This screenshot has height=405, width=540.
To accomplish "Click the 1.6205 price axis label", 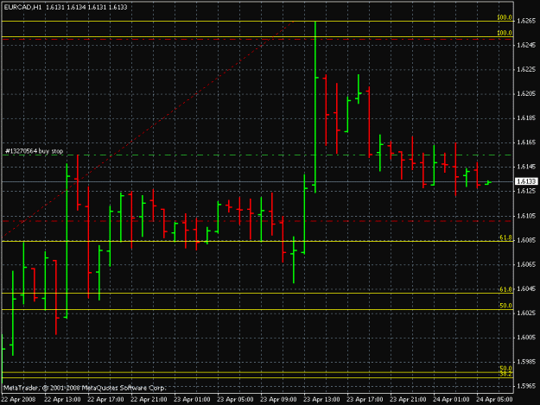I will pos(526,93).
